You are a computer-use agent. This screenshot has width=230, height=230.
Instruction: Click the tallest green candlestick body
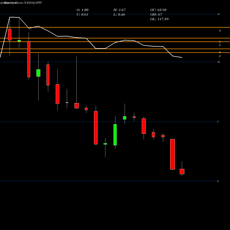(x=115, y=135)
